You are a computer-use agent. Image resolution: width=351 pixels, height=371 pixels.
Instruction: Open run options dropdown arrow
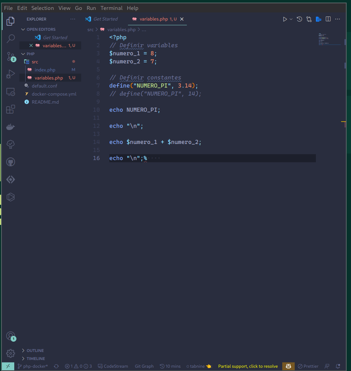(291, 19)
